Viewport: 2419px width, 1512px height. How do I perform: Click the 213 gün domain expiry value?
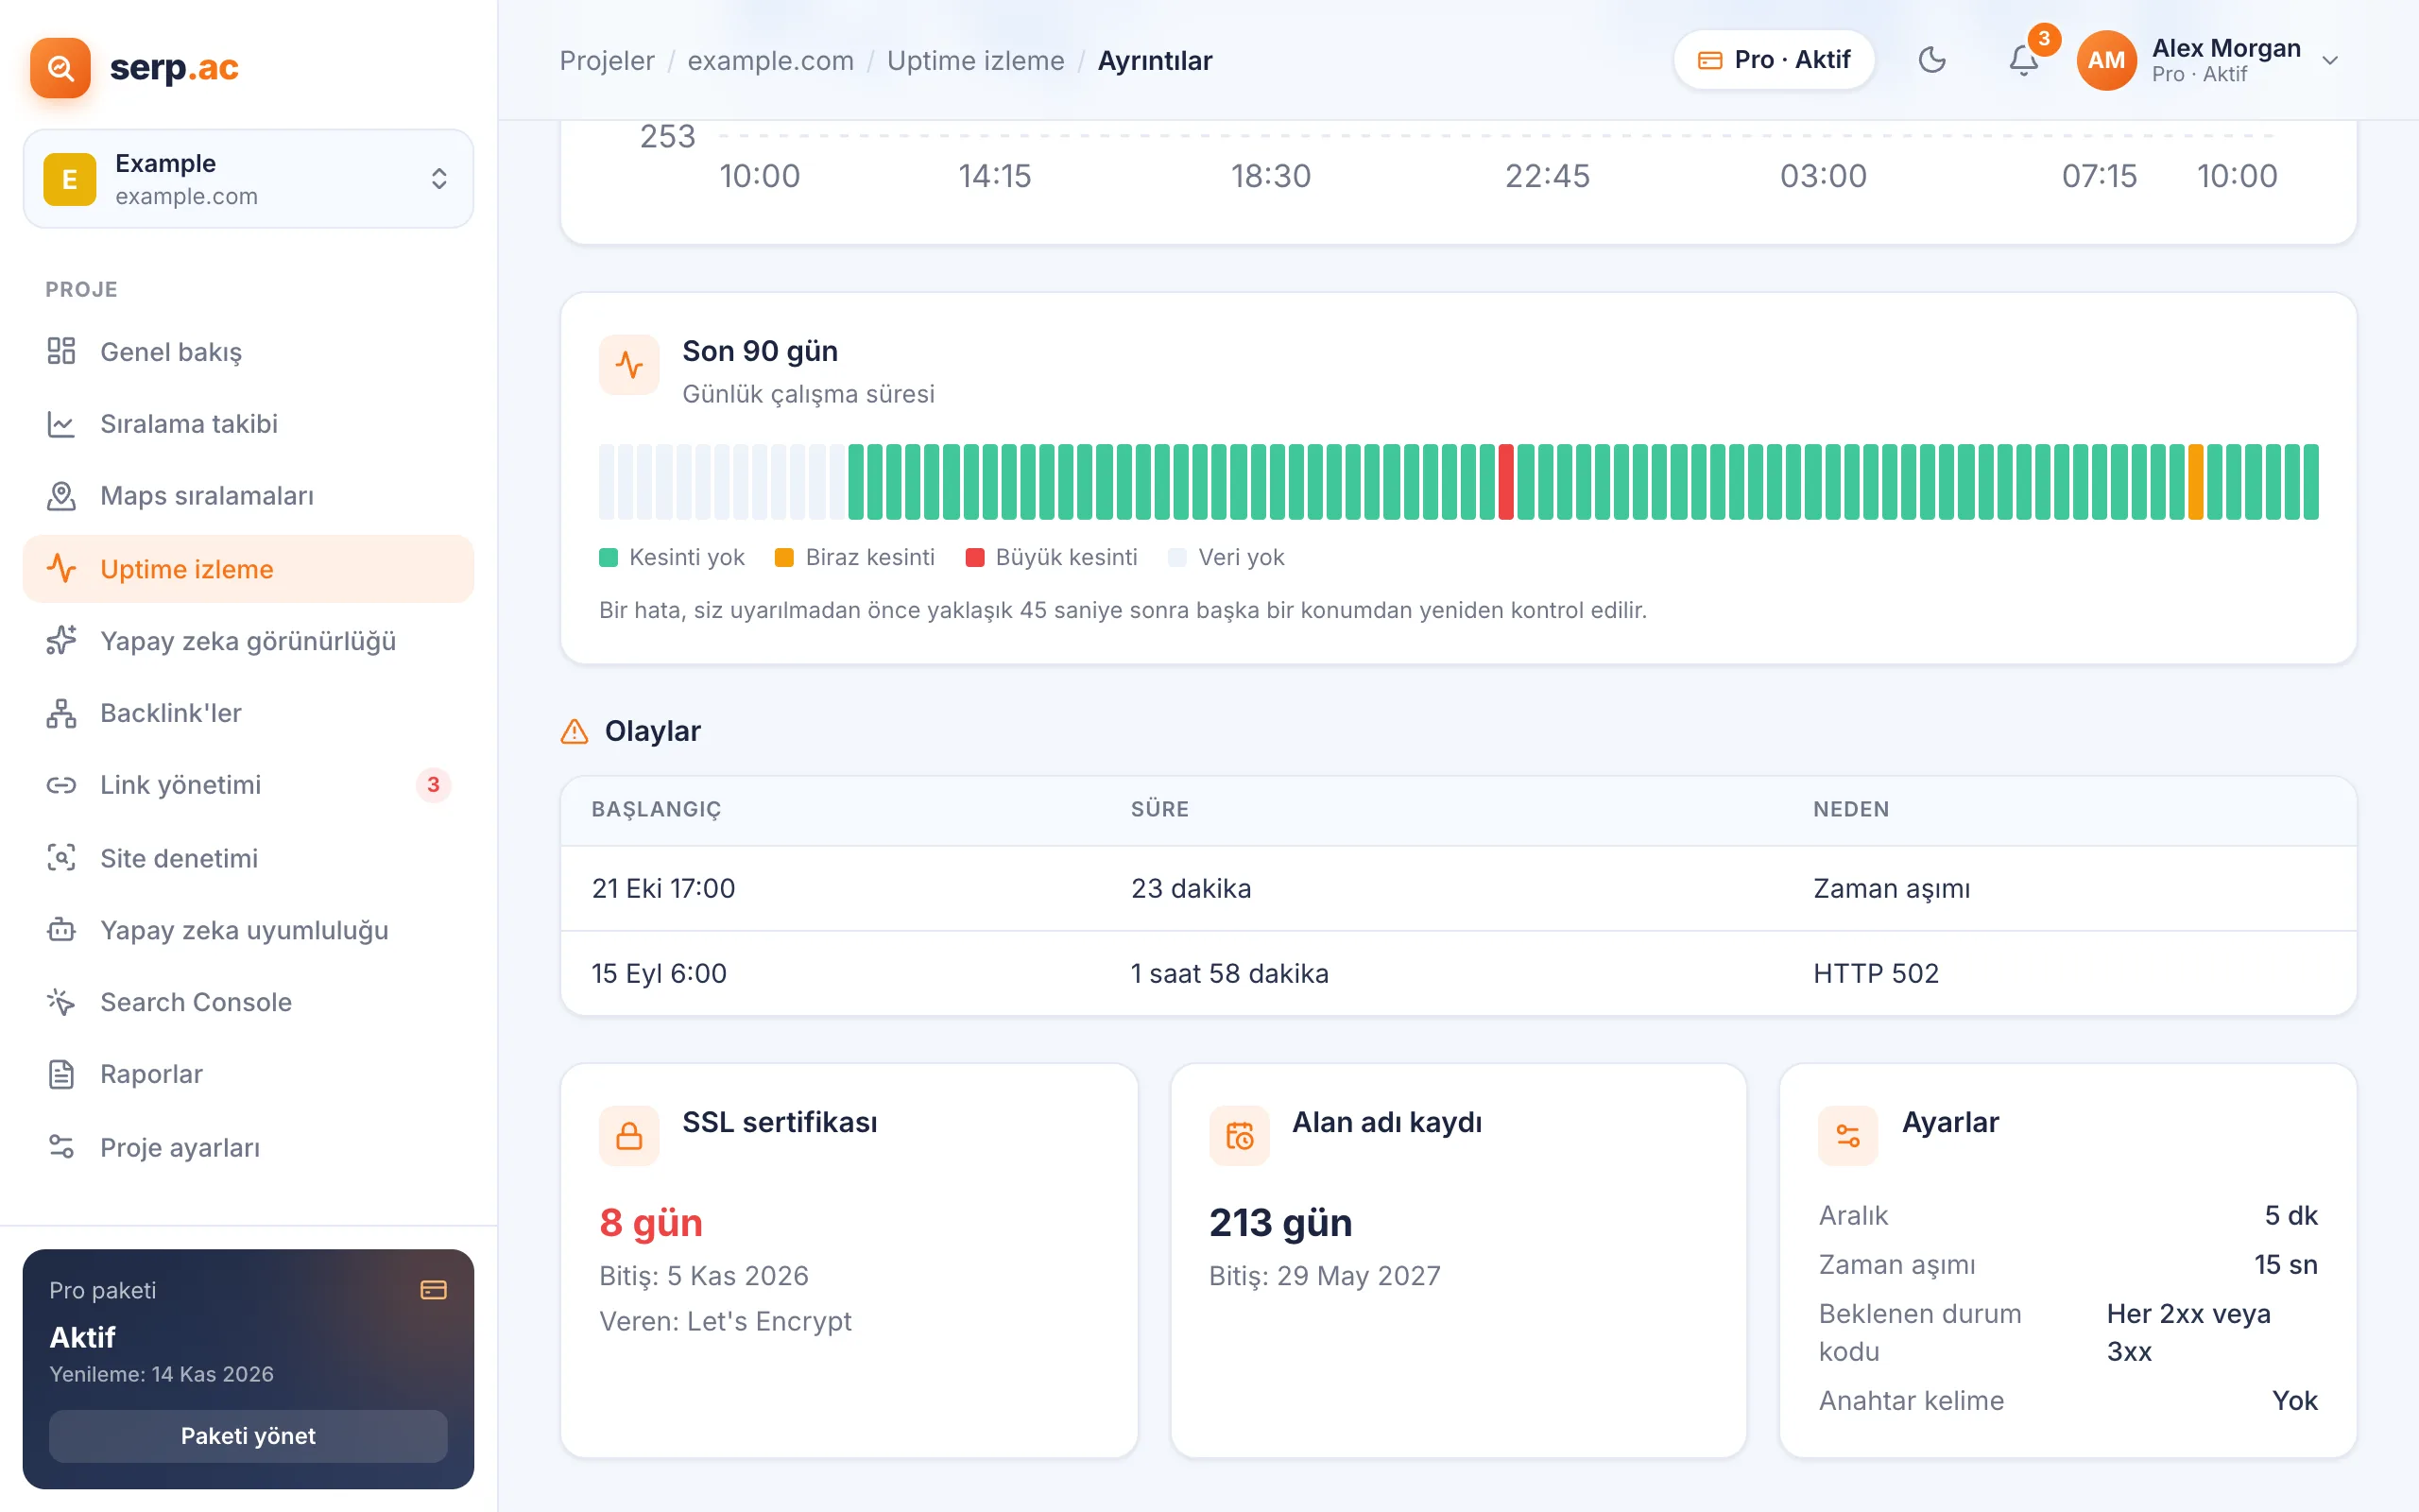click(x=1280, y=1223)
